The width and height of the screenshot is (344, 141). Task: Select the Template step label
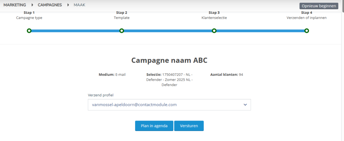[x=122, y=18]
